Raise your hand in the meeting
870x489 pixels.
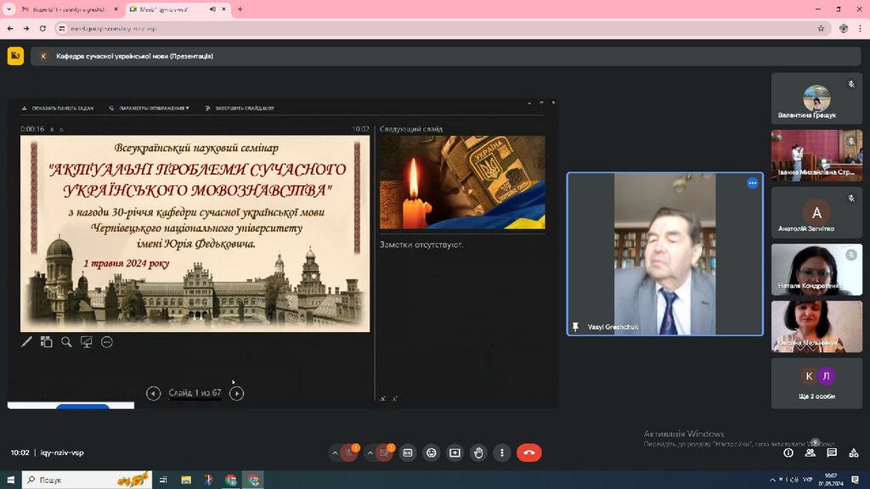[478, 452]
